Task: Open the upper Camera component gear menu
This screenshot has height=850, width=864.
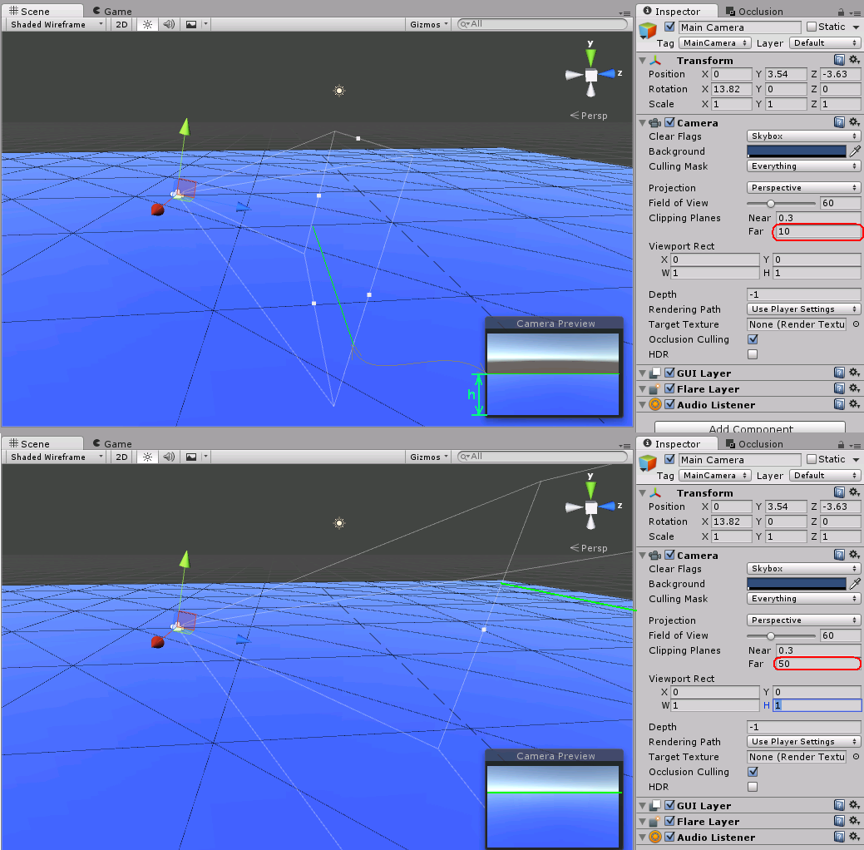Action: (854, 122)
